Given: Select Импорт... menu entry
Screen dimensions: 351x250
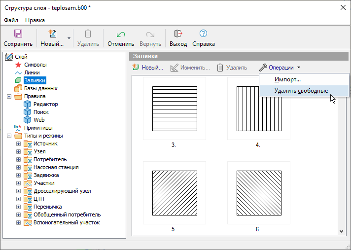Looking at the screenshot, I should point(287,79).
